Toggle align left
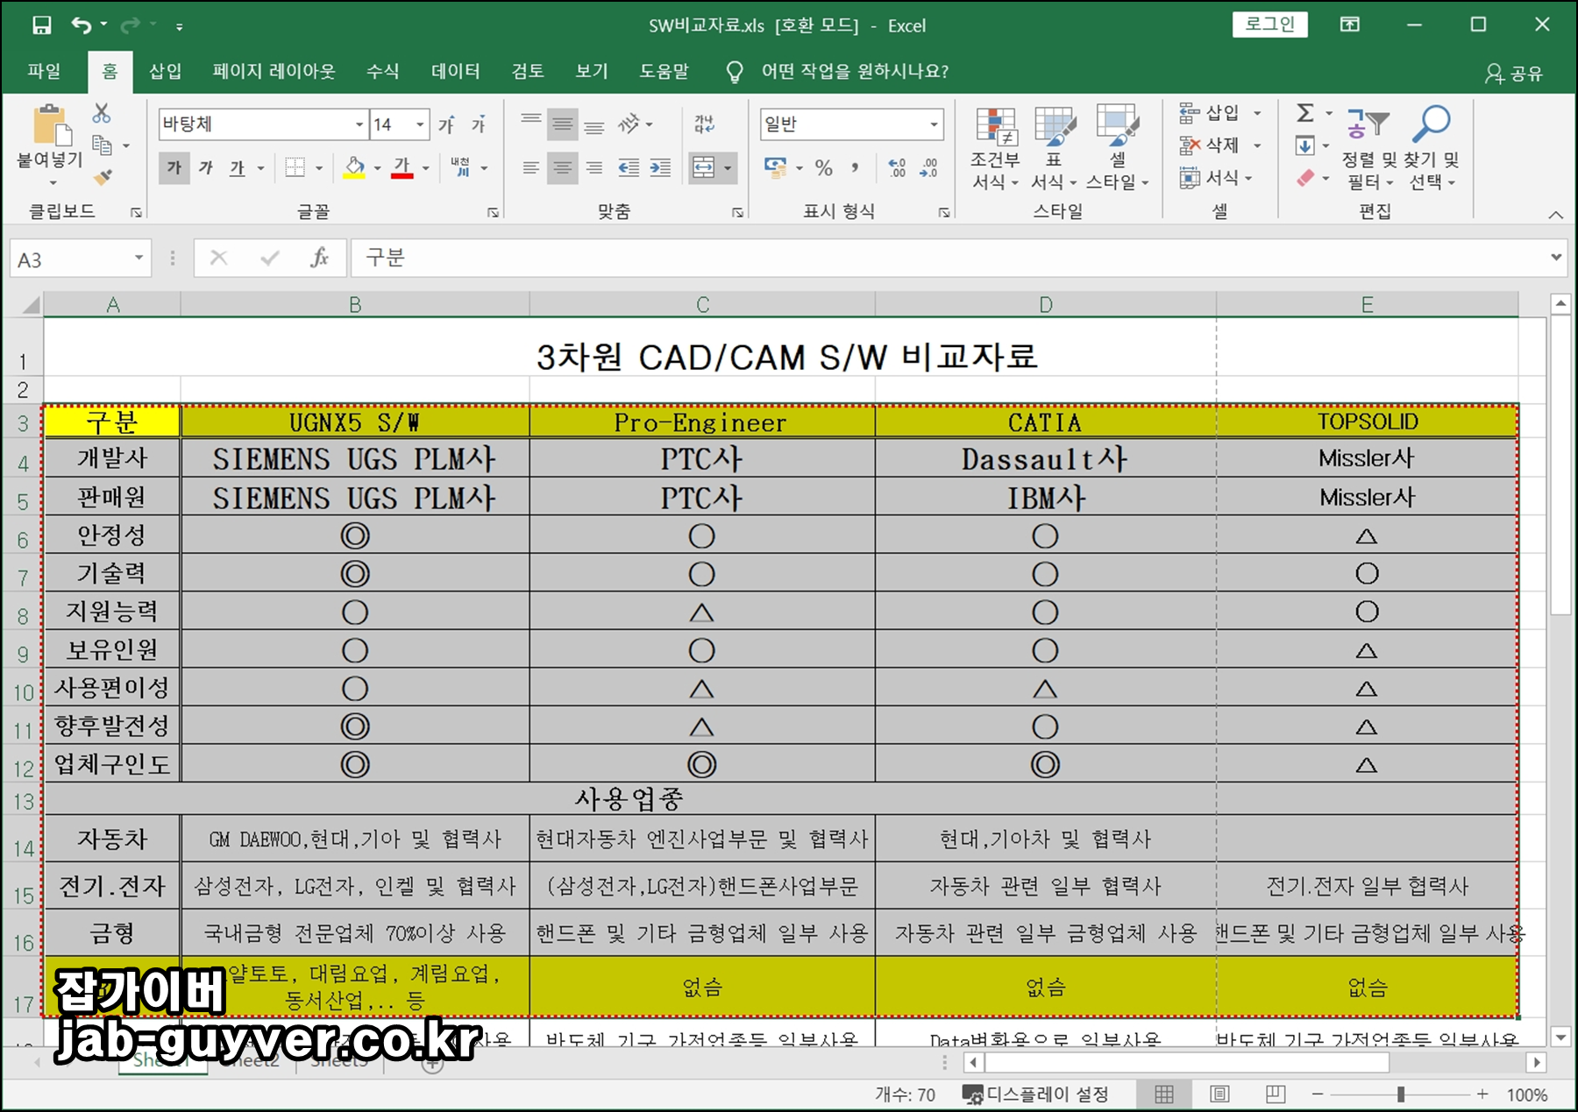1578x1112 pixels. pos(531,167)
